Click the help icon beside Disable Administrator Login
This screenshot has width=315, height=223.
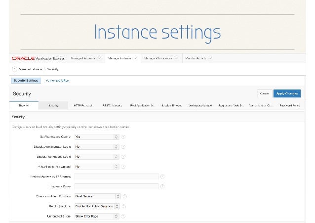click(x=123, y=146)
